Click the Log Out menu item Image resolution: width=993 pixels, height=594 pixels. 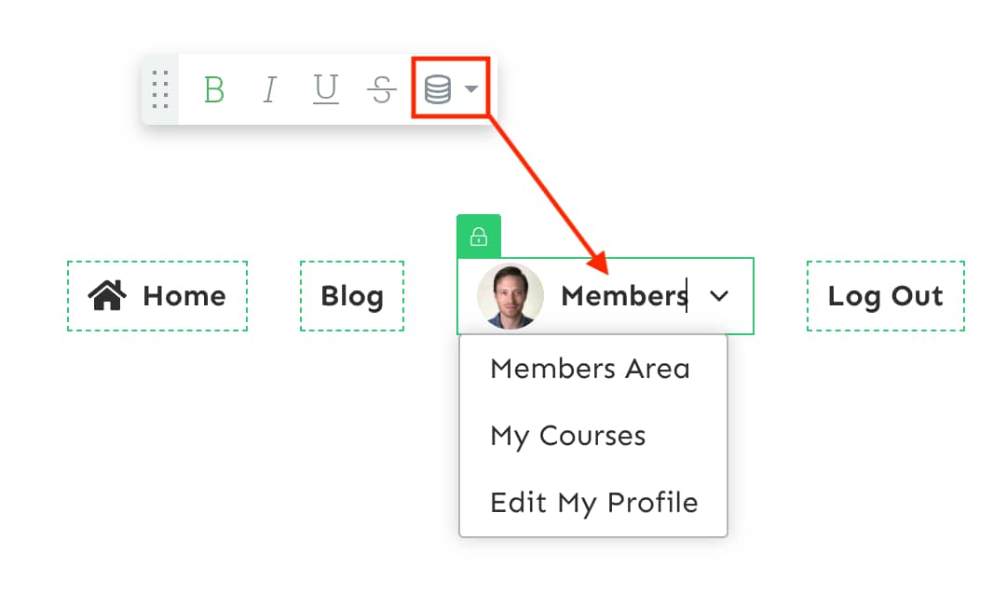click(x=885, y=296)
